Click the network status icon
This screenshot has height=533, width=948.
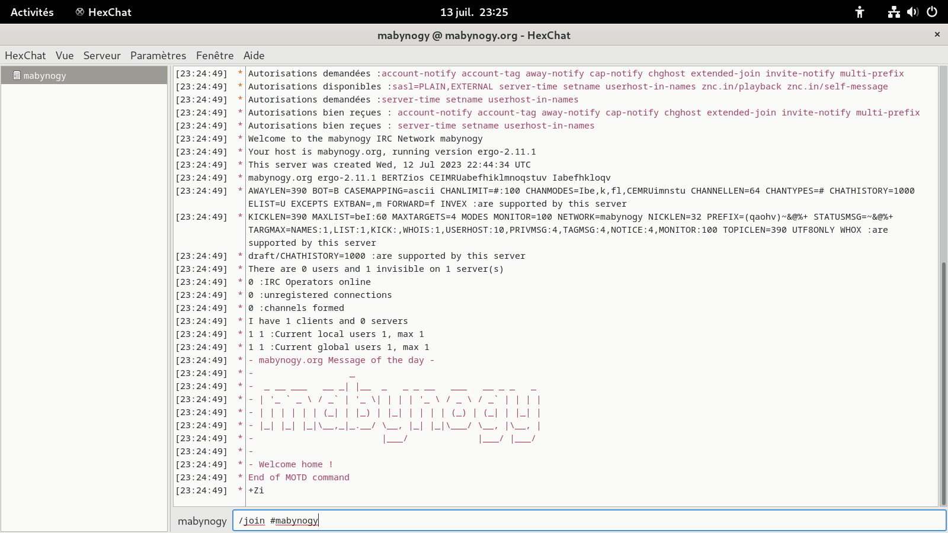pyautogui.click(x=893, y=12)
